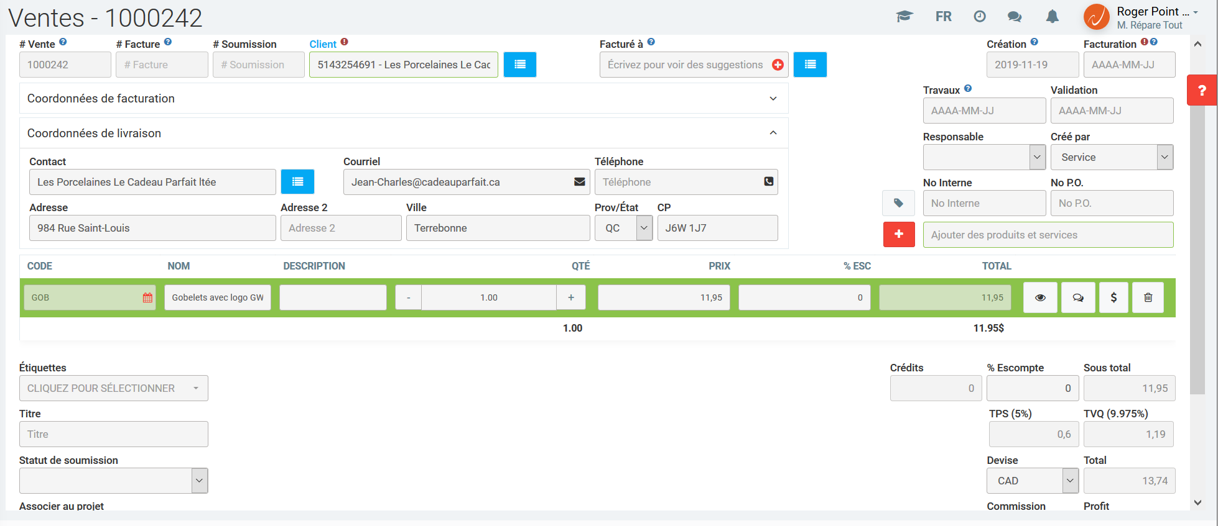Toggle the eye visibility on GOB row
Screen dimensions: 1218x526
(x=1040, y=297)
